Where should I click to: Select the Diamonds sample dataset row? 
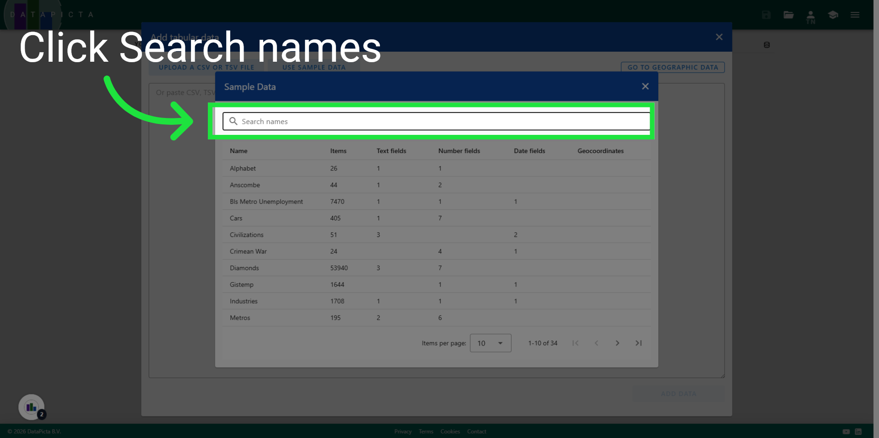tap(320, 268)
